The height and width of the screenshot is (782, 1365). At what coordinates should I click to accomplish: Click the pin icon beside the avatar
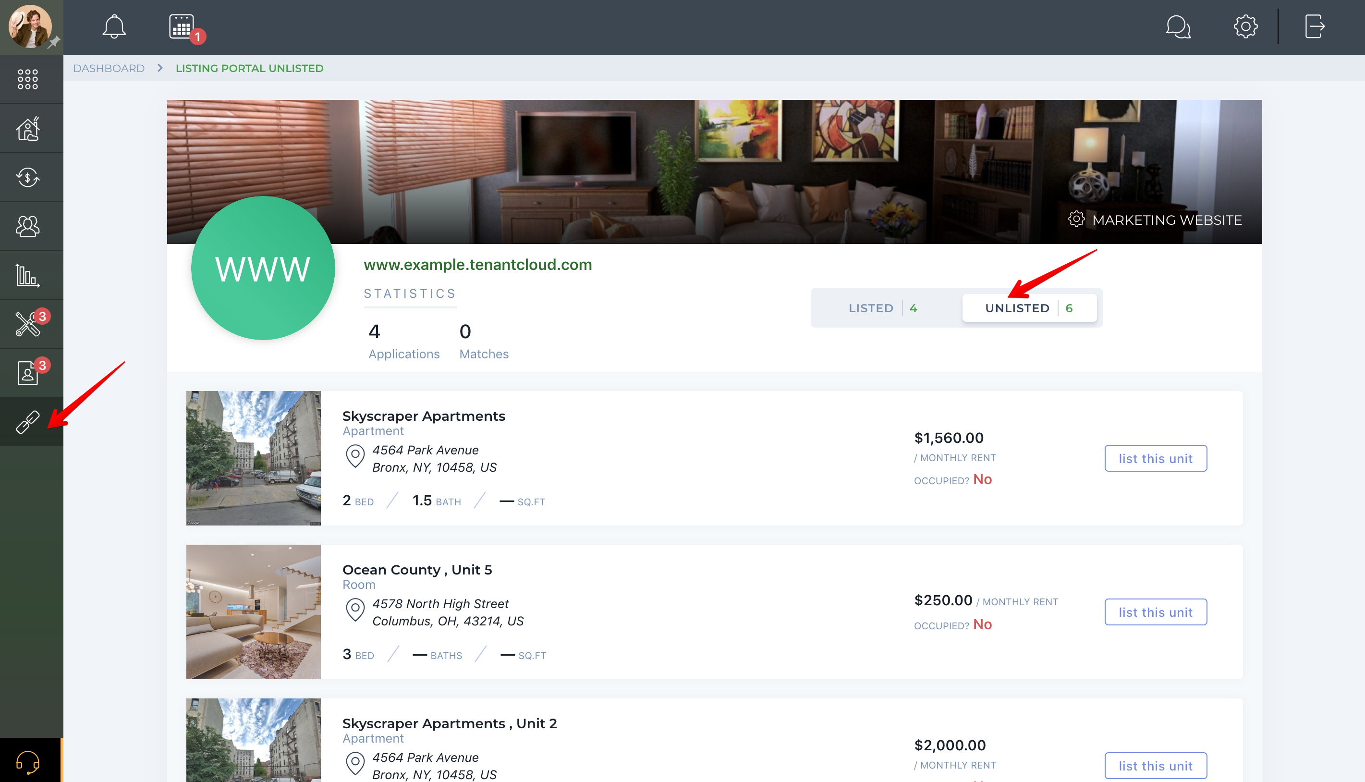point(54,42)
